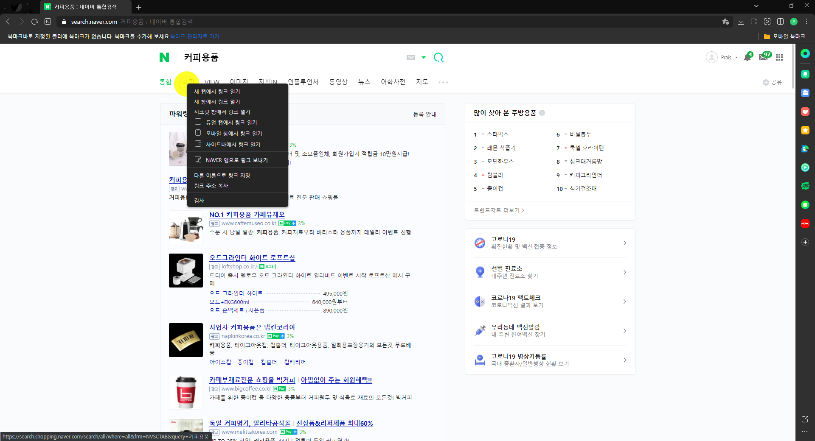This screenshot has width=815, height=441.
Task: Open the 선별 진료소 row chevron
Action: (625, 272)
